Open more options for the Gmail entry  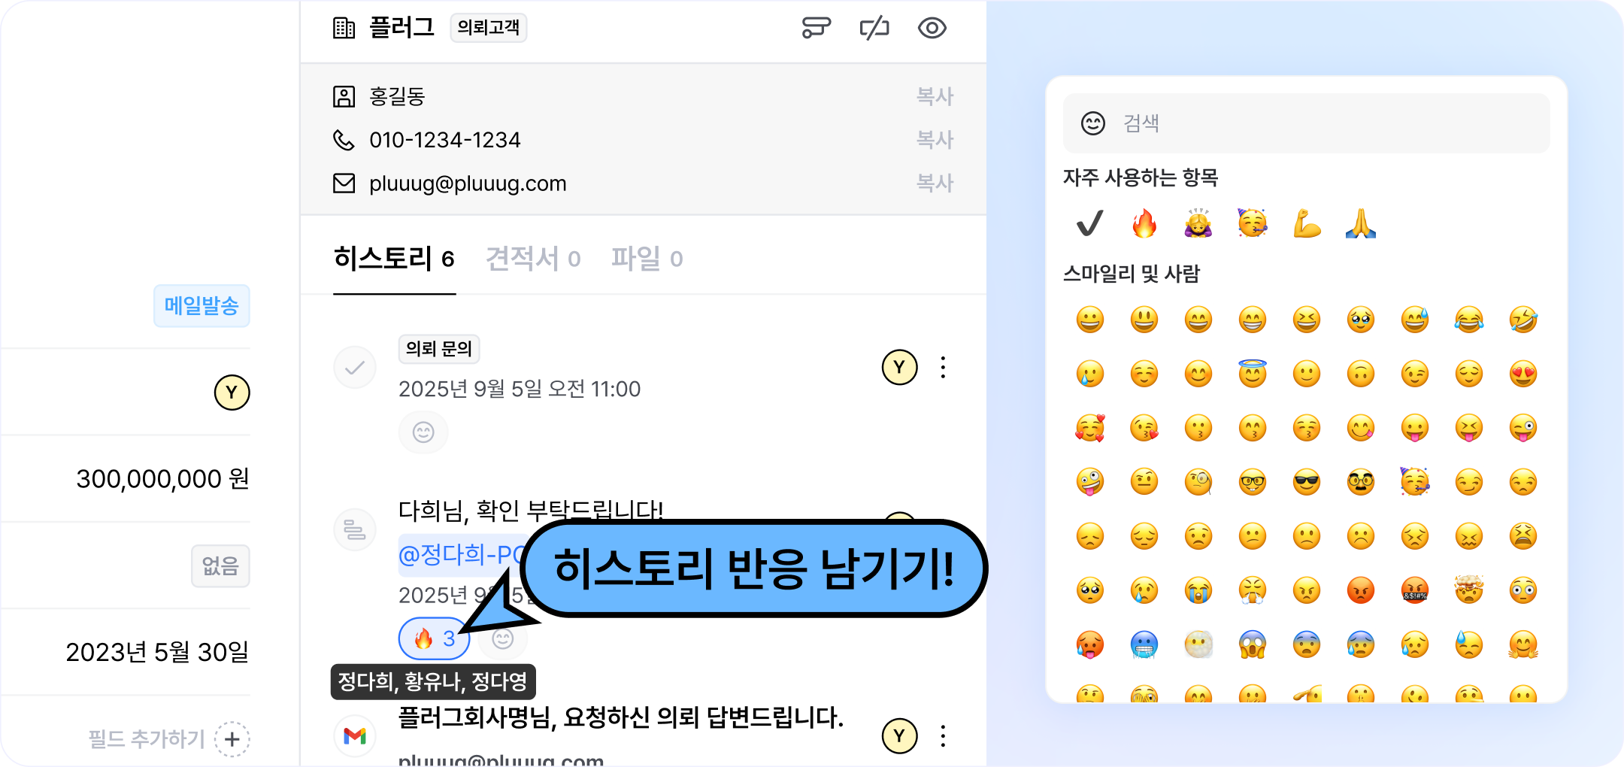tap(943, 735)
